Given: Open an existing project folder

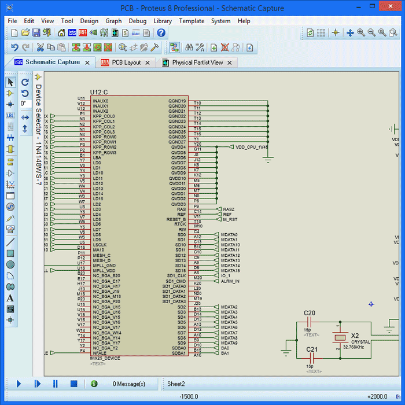Looking at the screenshot, I should [x=25, y=32].
